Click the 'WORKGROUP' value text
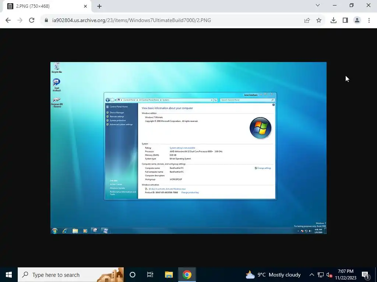 coord(176,179)
